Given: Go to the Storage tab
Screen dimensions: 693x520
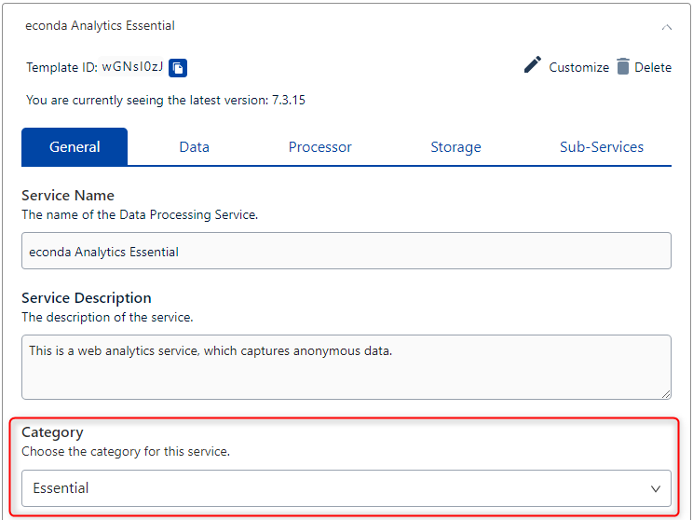Looking at the screenshot, I should tap(455, 147).
